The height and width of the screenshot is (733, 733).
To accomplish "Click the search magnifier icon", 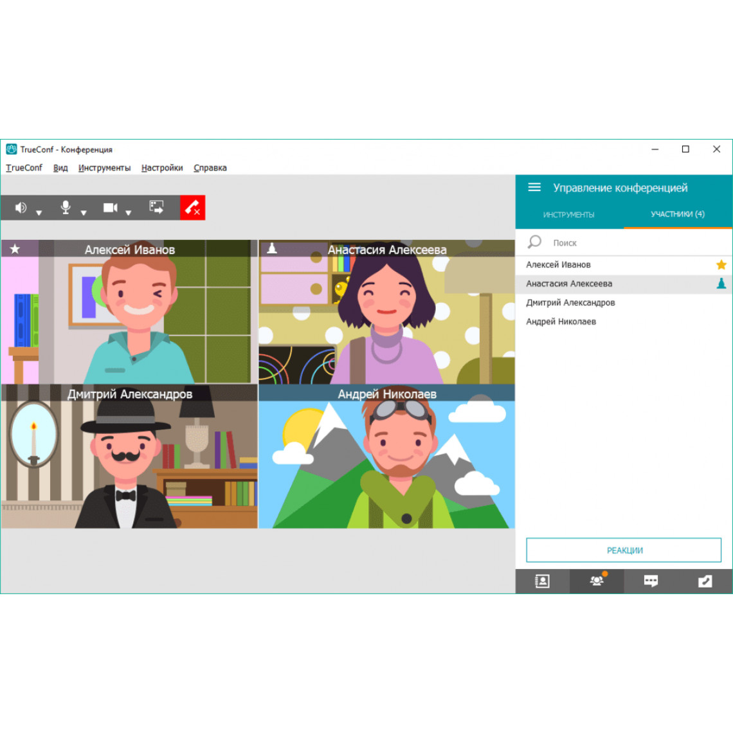I will pyautogui.click(x=534, y=242).
